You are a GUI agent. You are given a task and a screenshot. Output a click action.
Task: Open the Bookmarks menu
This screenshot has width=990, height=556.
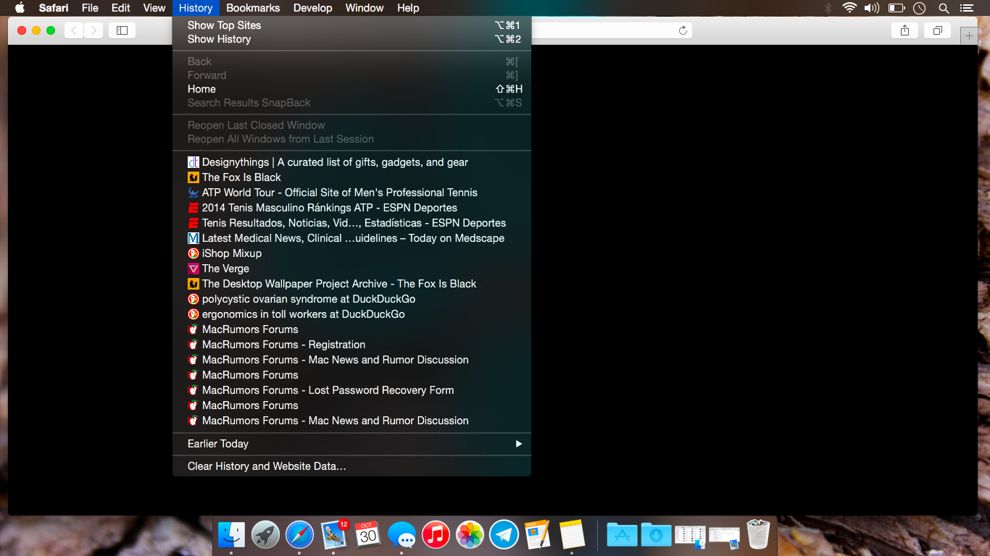[x=253, y=8]
